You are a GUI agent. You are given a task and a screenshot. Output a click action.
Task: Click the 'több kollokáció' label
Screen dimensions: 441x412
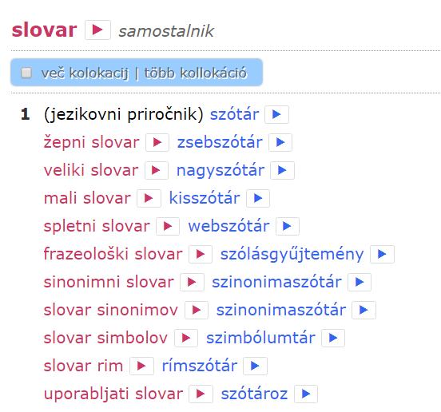point(196,73)
